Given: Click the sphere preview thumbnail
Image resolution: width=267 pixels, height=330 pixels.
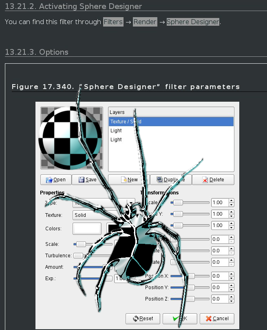Looking at the screenshot, I should click(x=72, y=138).
